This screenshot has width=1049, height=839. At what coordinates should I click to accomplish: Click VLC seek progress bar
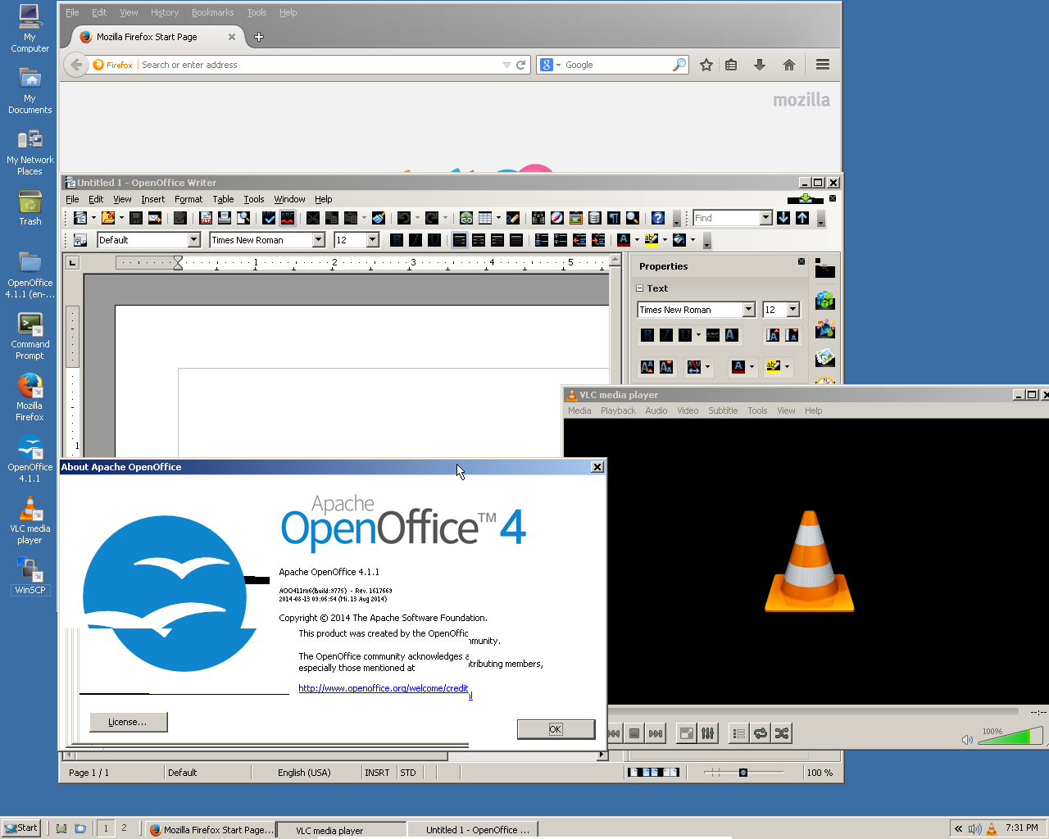[813, 712]
